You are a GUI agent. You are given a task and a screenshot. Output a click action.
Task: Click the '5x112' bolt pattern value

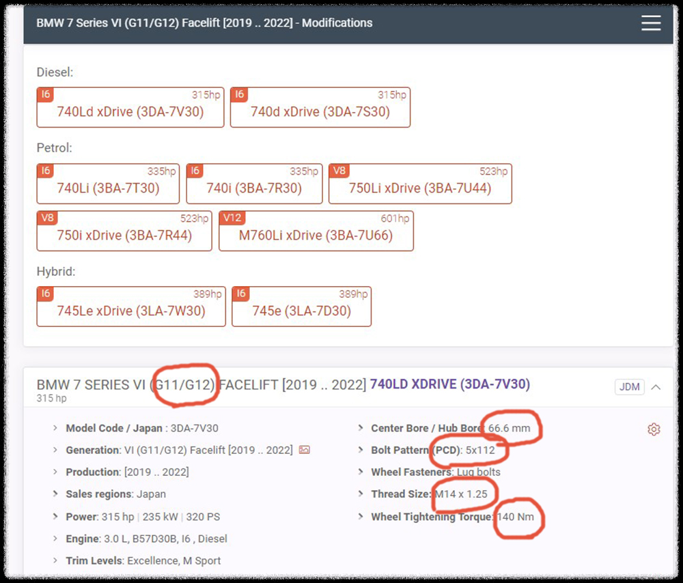pyautogui.click(x=480, y=450)
